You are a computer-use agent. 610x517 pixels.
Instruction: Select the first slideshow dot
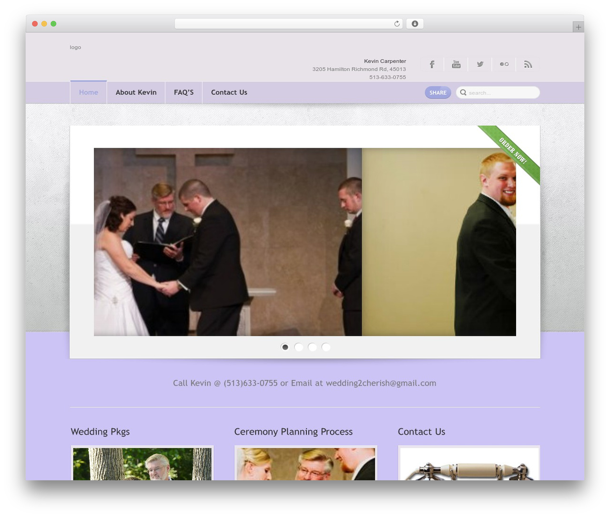coord(285,347)
